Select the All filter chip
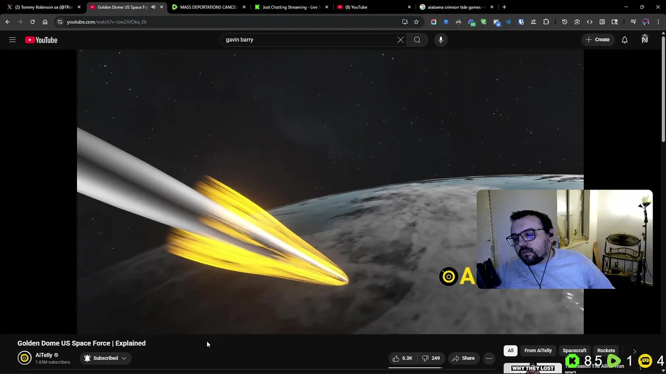 [510, 351]
